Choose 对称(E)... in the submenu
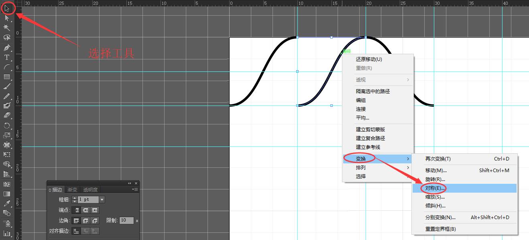This screenshot has width=529, height=240. click(464, 188)
